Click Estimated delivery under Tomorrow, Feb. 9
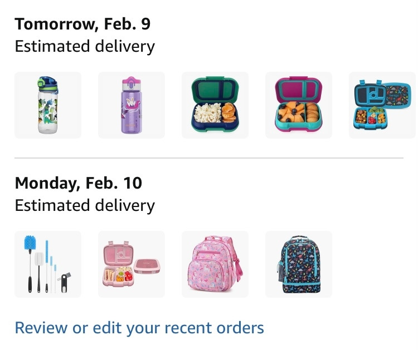Viewport: 418px width, 350px height. pos(85,47)
